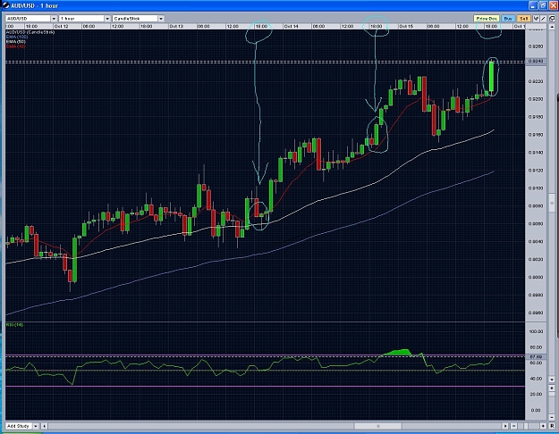
Task: Minimize the AUD/USD chart window
Action: point(533,5)
